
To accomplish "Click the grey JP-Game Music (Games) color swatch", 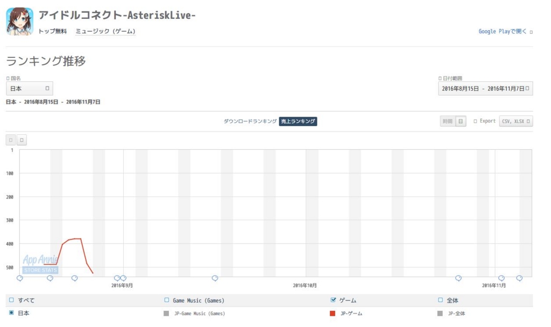I will pyautogui.click(x=166, y=314).
